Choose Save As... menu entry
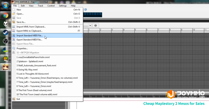 point(47,22)
